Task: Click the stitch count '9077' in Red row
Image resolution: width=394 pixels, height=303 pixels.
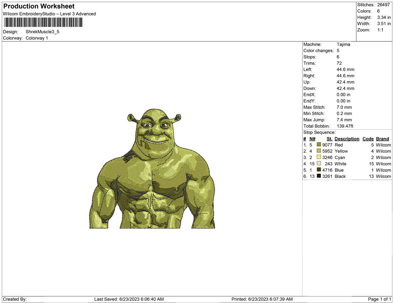Action: [x=327, y=145]
